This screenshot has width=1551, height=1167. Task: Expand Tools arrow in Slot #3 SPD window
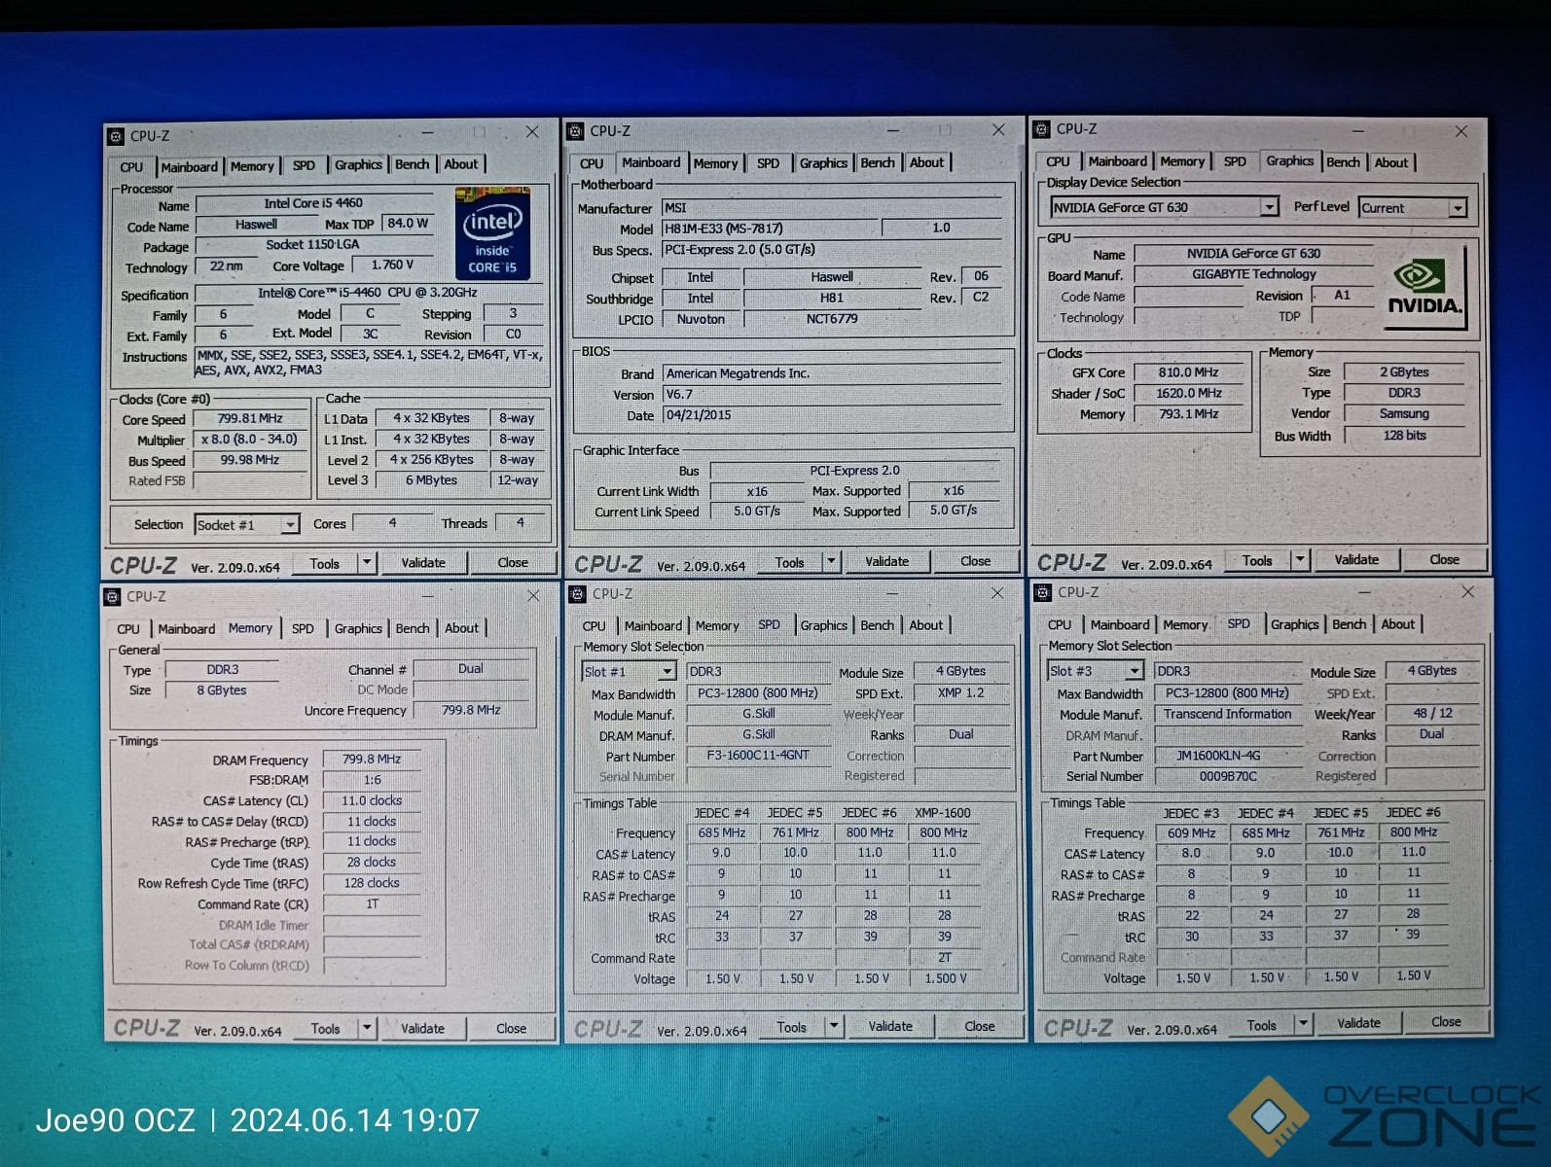[1303, 1024]
